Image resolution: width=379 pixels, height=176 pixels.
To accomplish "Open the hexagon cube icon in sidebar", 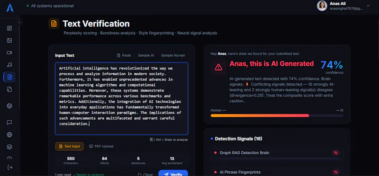I will coord(9,106).
